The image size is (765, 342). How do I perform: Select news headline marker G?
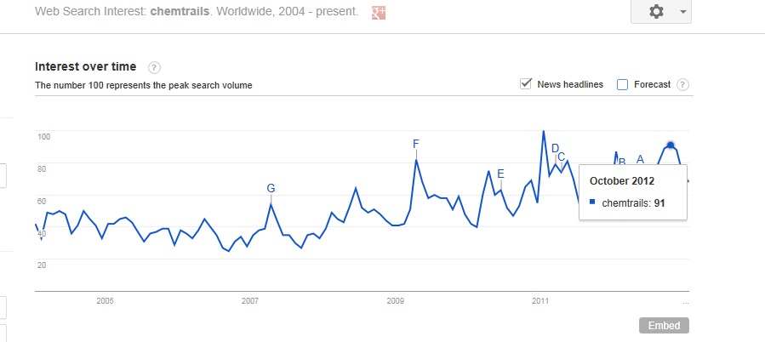(x=271, y=188)
